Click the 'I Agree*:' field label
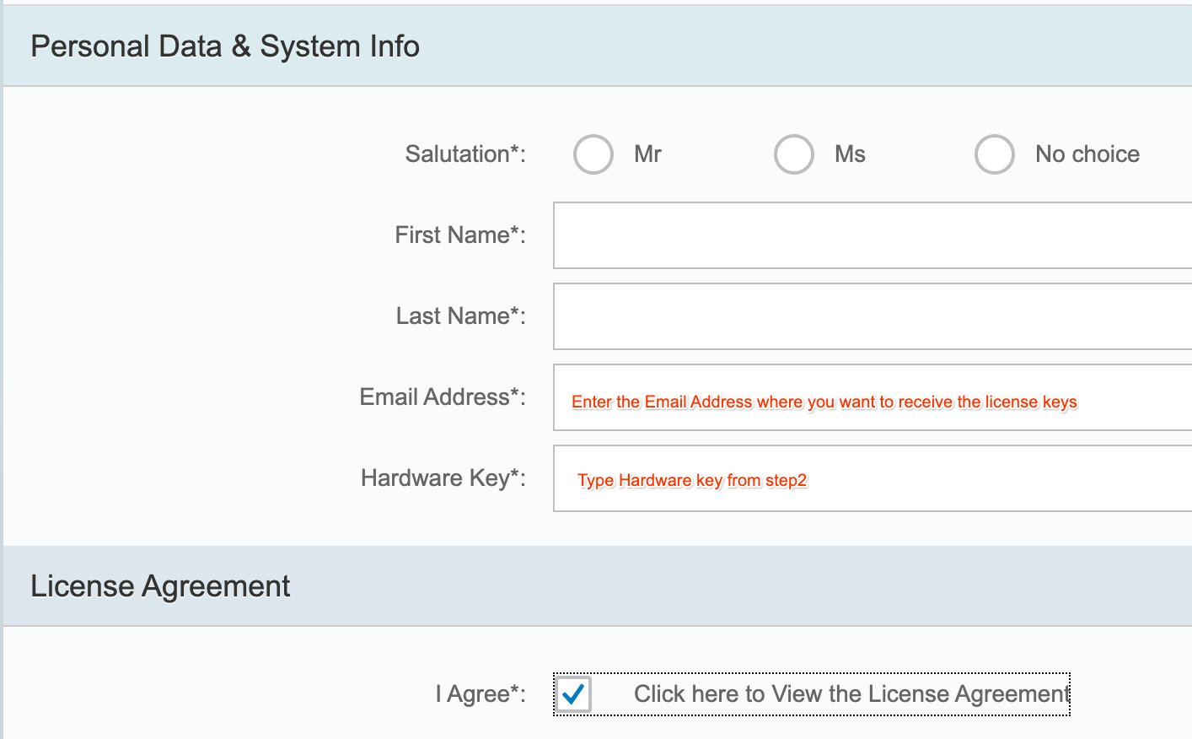The height and width of the screenshot is (739, 1192). tap(480, 694)
